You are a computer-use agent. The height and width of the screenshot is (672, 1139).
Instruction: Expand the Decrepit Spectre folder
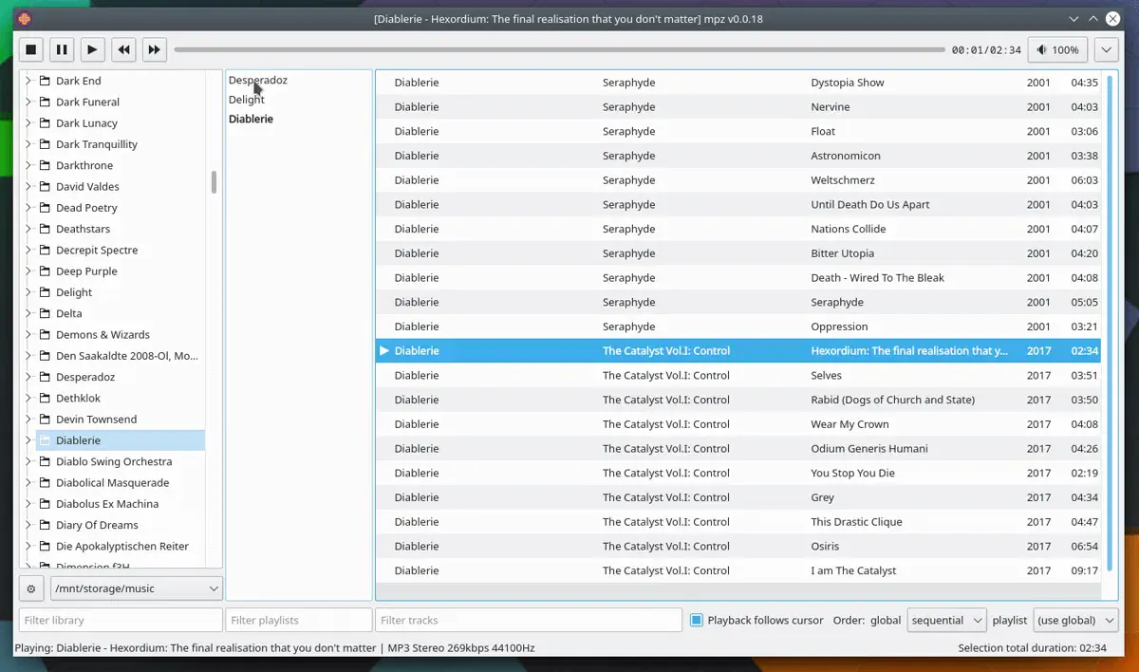click(28, 251)
